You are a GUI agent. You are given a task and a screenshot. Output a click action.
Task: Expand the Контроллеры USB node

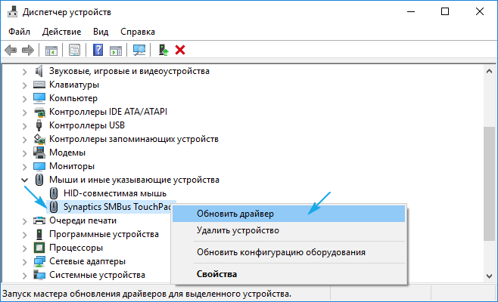coord(24,126)
